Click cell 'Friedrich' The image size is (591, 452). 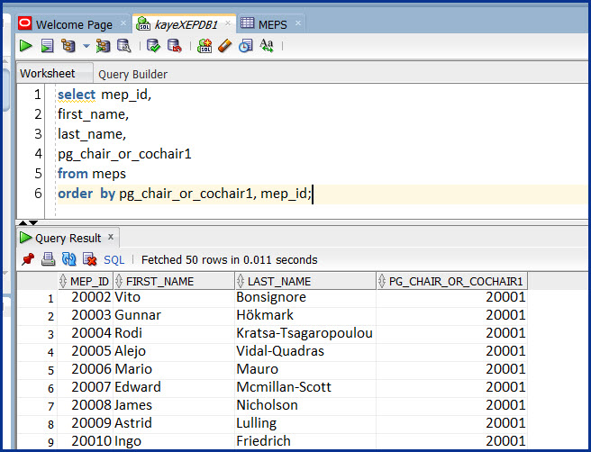pyautogui.click(x=305, y=441)
